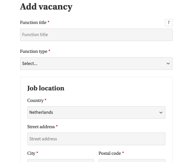Image resolution: width=193 pixels, height=162 pixels.
Task: Click the Add vacancy page heading
Action: [46, 6]
